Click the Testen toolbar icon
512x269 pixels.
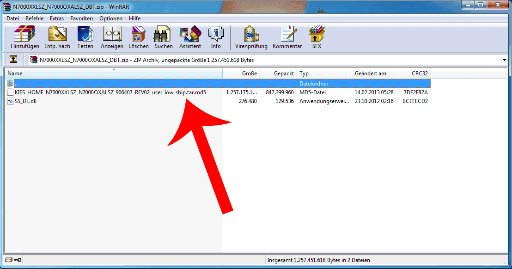click(85, 34)
